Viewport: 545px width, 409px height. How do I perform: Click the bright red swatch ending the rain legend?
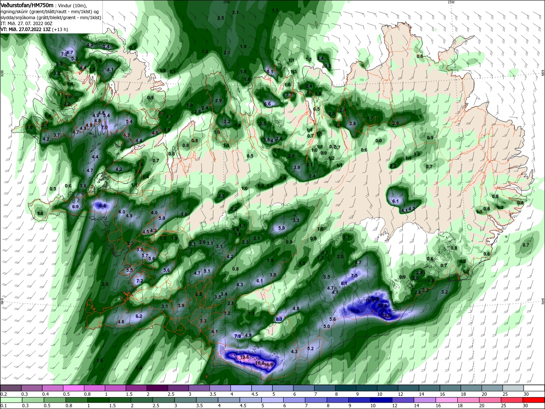pos(534,400)
